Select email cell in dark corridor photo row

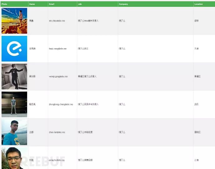62,104
